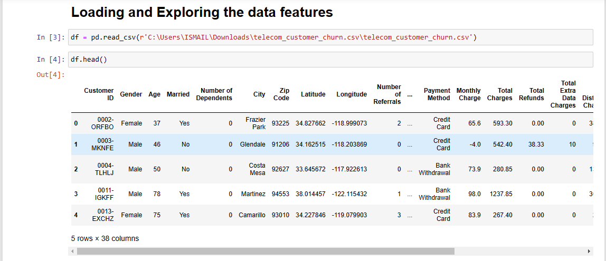
Task: Click the city cell 'Martinez'
Action: (253, 194)
